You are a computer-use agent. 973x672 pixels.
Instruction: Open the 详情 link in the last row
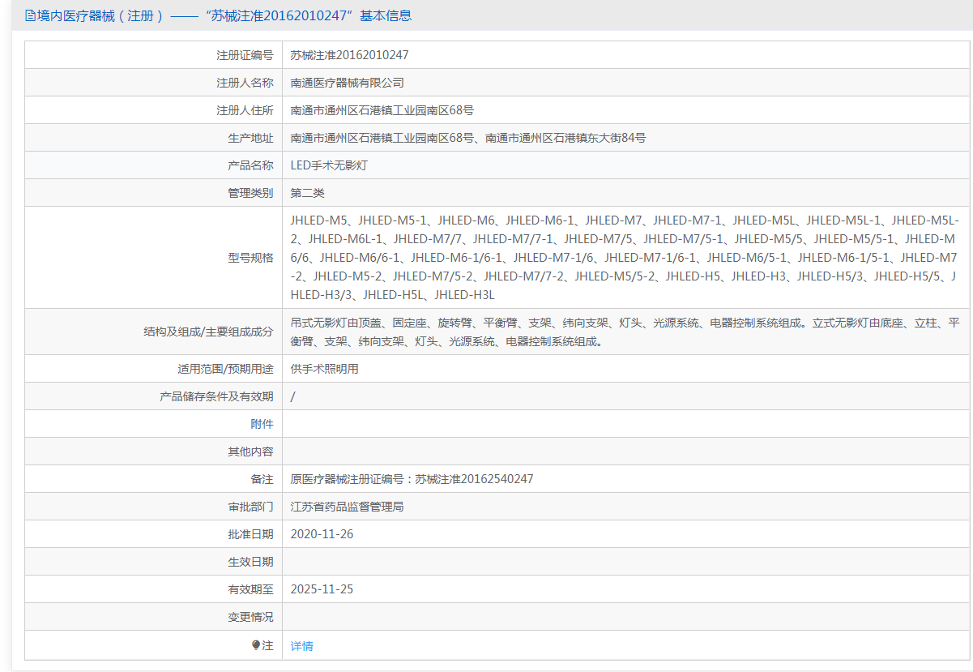(x=301, y=646)
